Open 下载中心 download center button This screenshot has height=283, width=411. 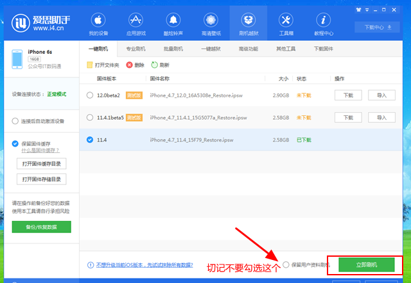pos(378,28)
